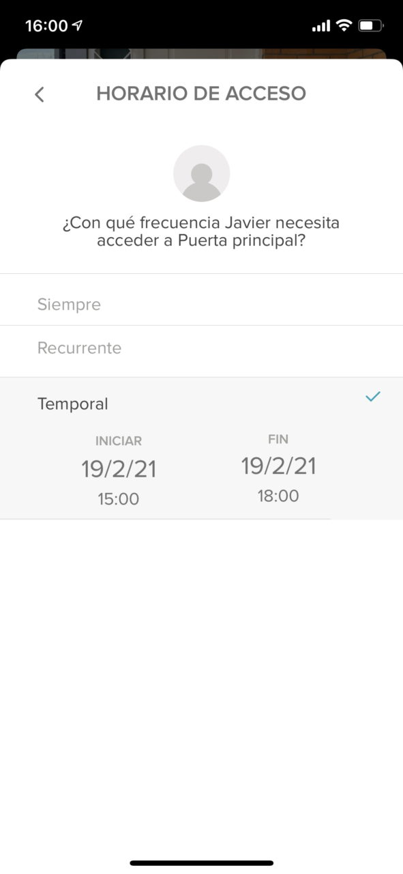Viewport: 403px width, 874px height.
Task: Select the Siempre access option
Action: (x=201, y=305)
